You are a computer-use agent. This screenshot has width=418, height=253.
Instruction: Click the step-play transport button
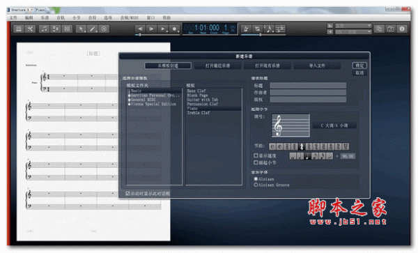[151, 29]
